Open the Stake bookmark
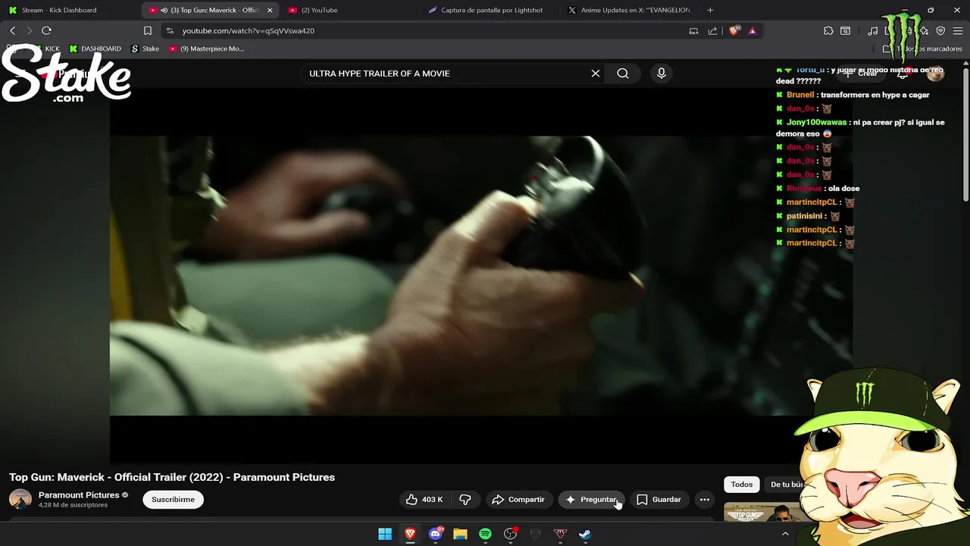Viewport: 970px width, 546px height. pos(145,49)
